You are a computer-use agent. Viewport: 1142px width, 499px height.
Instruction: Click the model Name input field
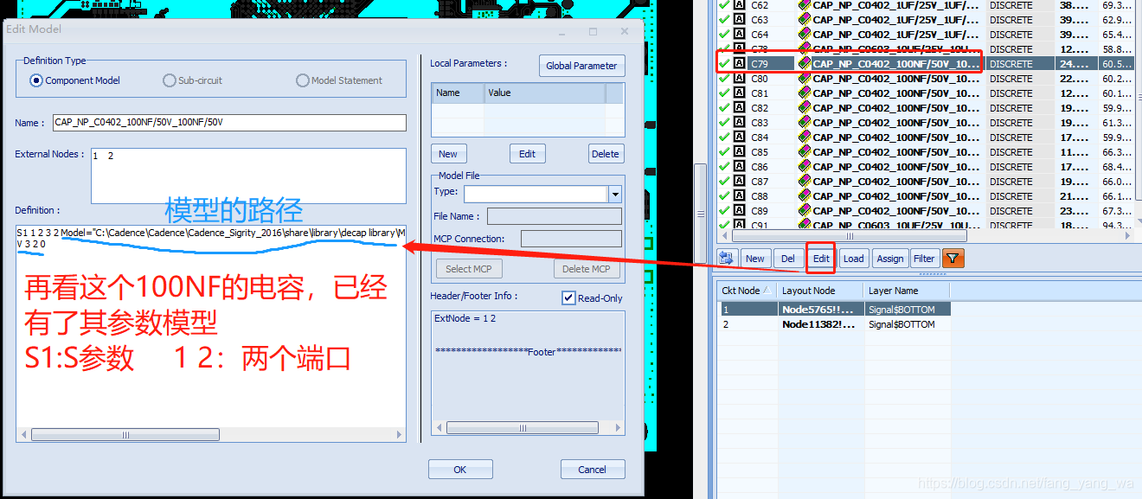pyautogui.click(x=228, y=123)
